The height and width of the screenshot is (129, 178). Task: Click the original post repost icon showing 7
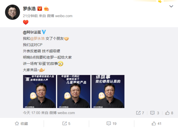point(140,113)
